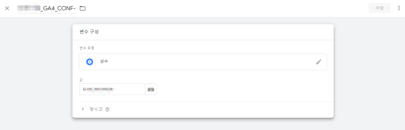
Task: Click the pencil icon to edit variable type
Action: pos(319,62)
